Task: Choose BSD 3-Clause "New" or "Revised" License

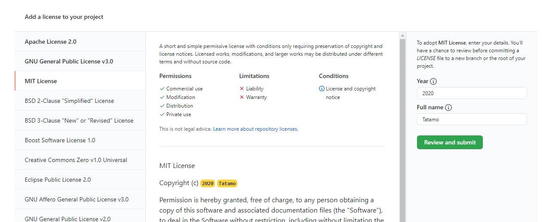Action: click(79, 120)
